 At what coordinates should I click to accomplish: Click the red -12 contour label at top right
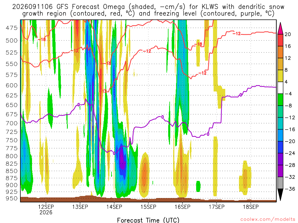tap(237, 34)
